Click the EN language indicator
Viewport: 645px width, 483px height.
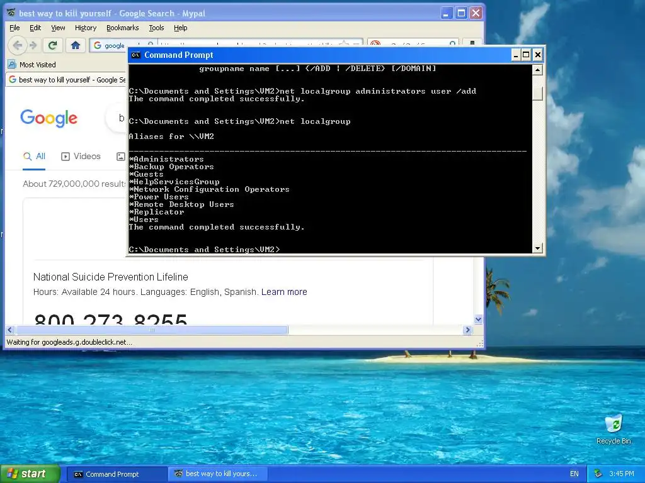(574, 474)
